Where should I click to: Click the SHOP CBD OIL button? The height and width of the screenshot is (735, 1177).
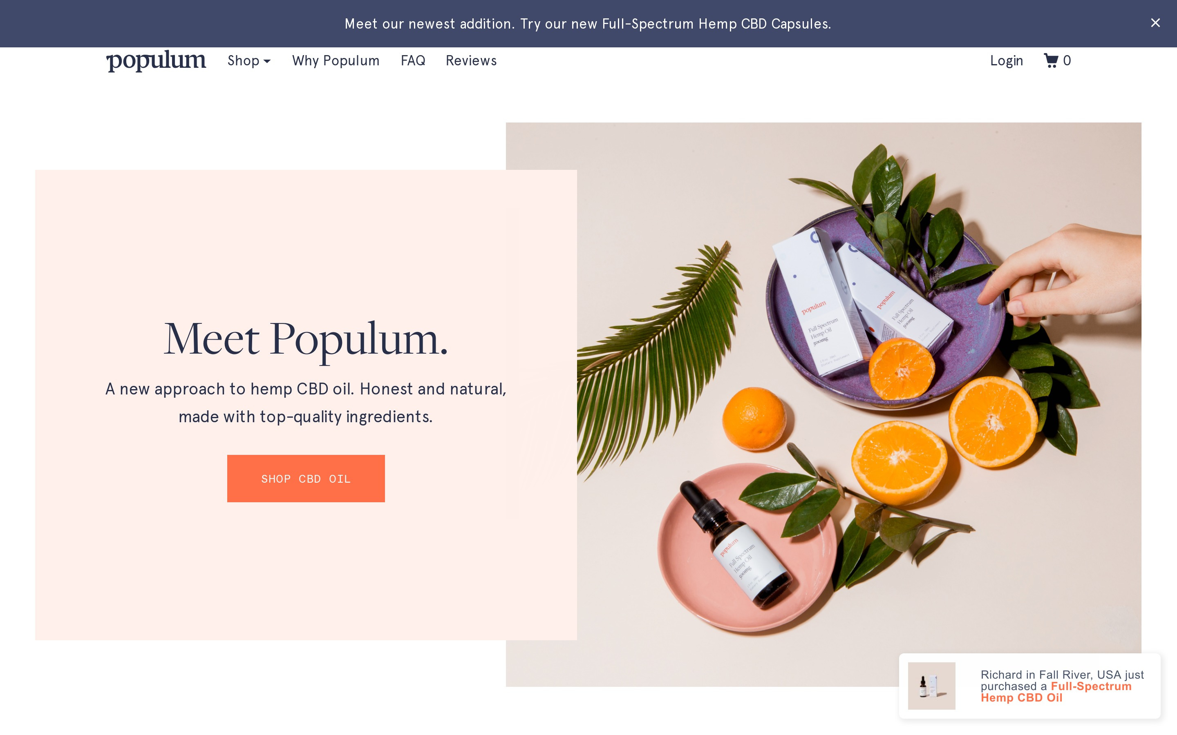(x=306, y=478)
